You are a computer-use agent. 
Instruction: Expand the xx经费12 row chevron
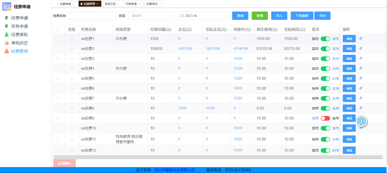(x=72, y=150)
